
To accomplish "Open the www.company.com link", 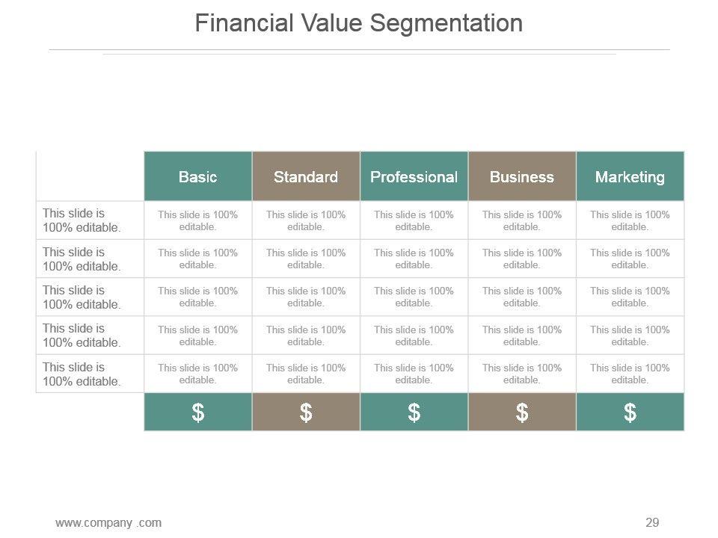I will tap(108, 522).
